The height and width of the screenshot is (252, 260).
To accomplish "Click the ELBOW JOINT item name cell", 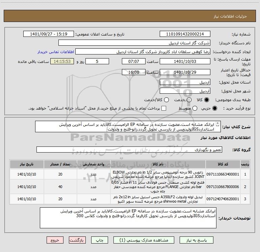I will (x=158, y=174).
